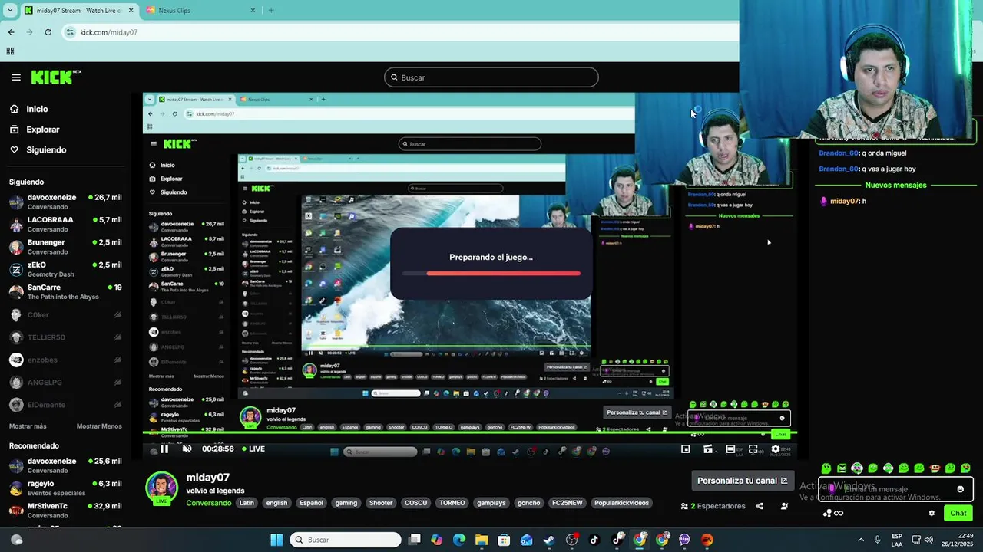
Task: Expand the list with Mostrar más
Action: (28, 426)
